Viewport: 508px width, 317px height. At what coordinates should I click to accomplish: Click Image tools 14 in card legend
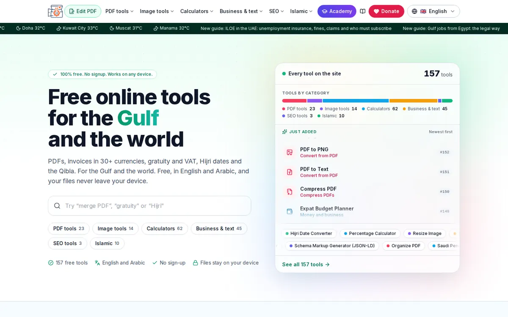pos(339,109)
